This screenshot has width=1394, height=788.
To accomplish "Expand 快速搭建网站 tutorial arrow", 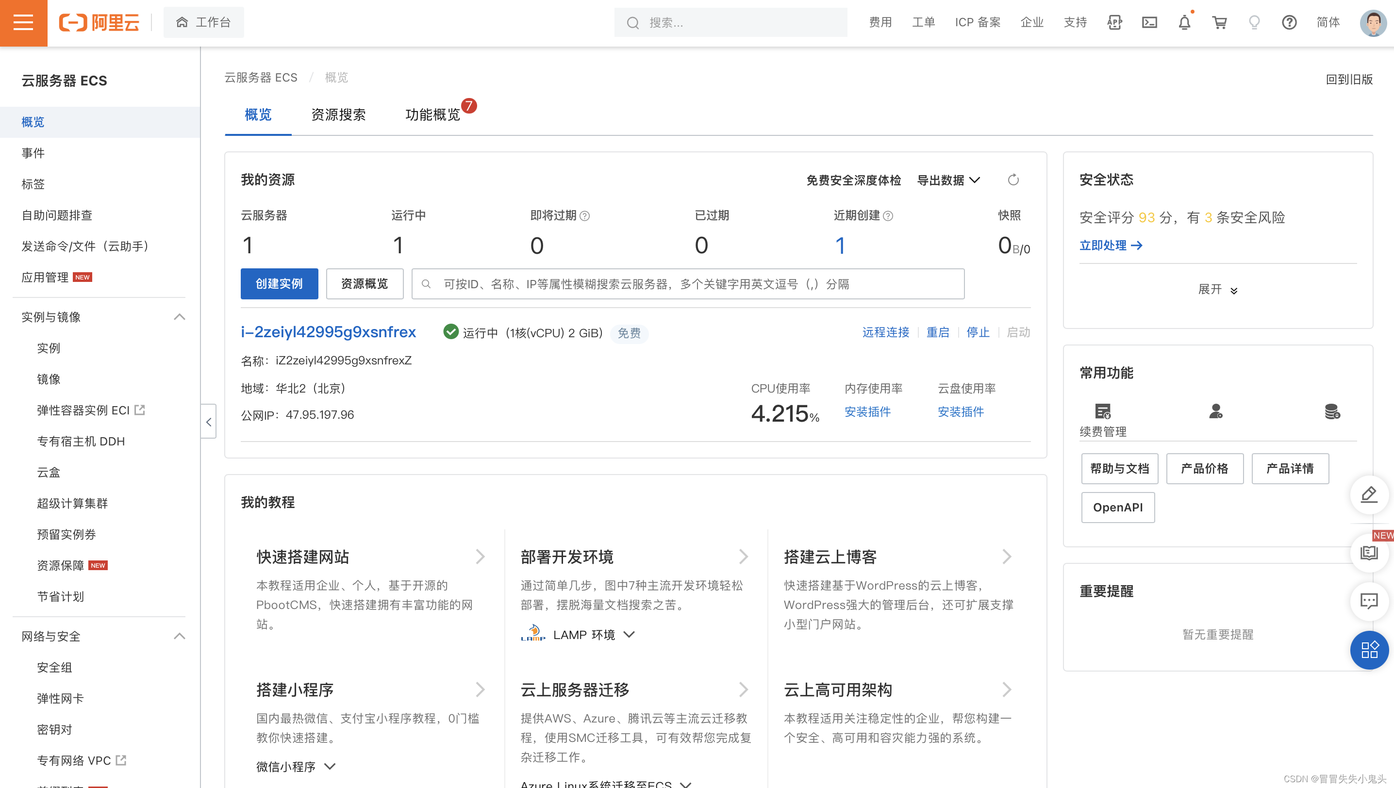I will [x=480, y=557].
